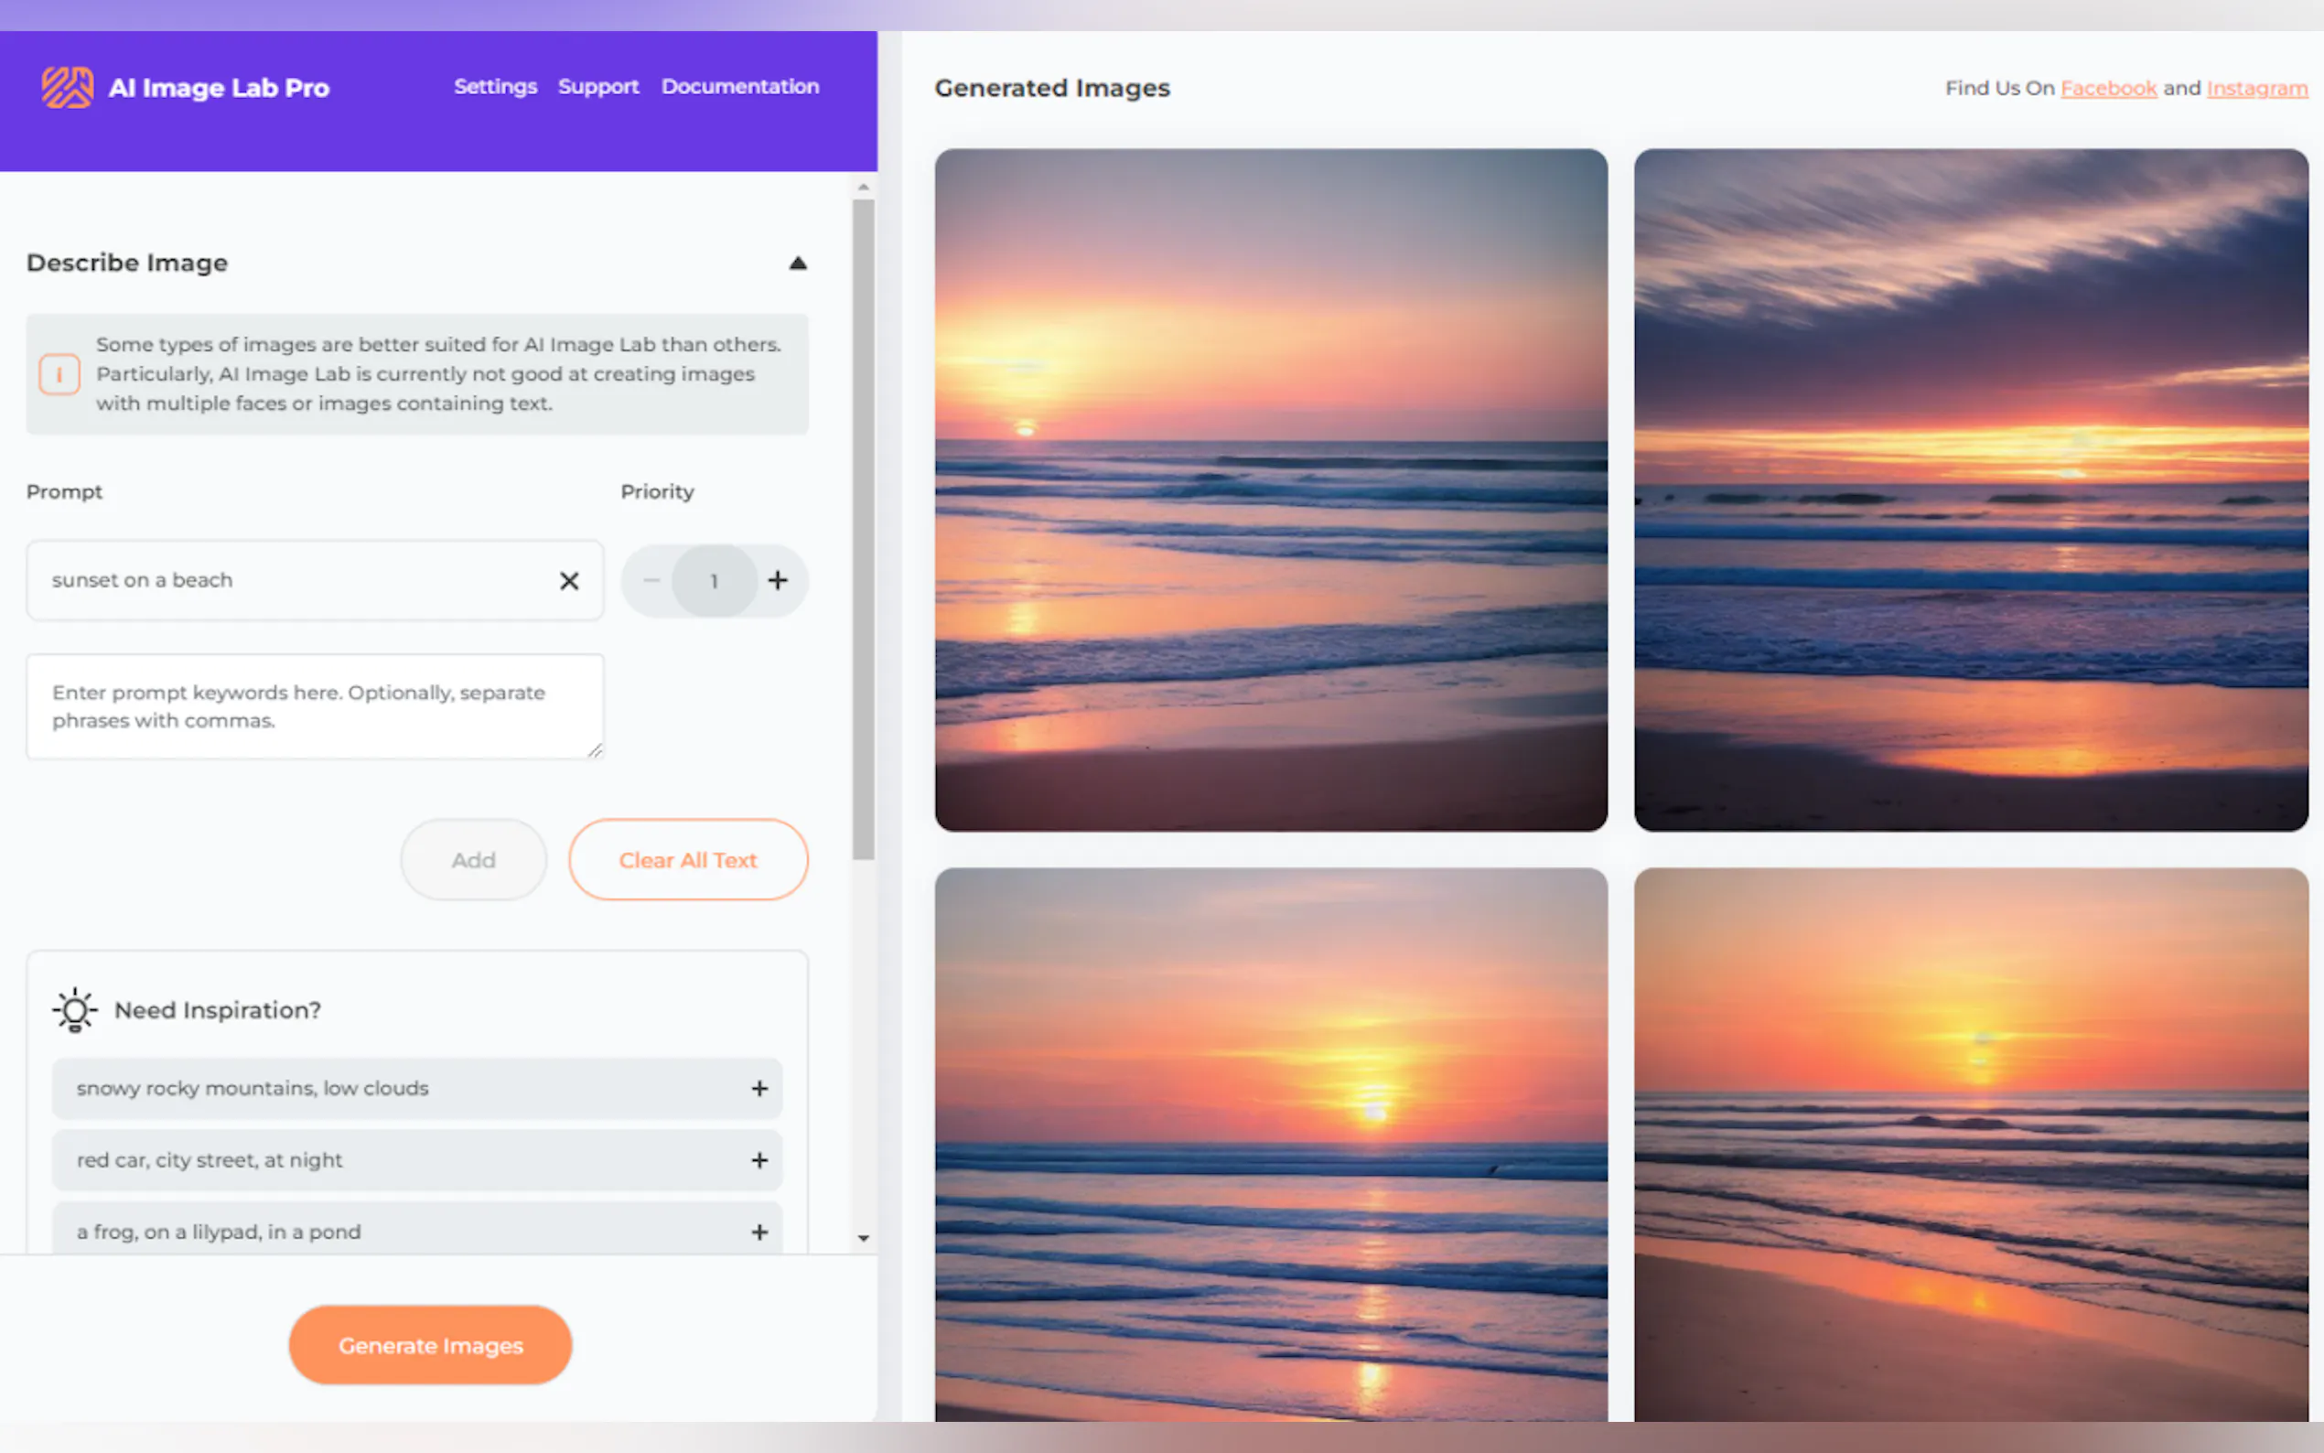Click the 'sunset on a beach' prompt text
This screenshot has width=2324, height=1453.
coord(142,580)
